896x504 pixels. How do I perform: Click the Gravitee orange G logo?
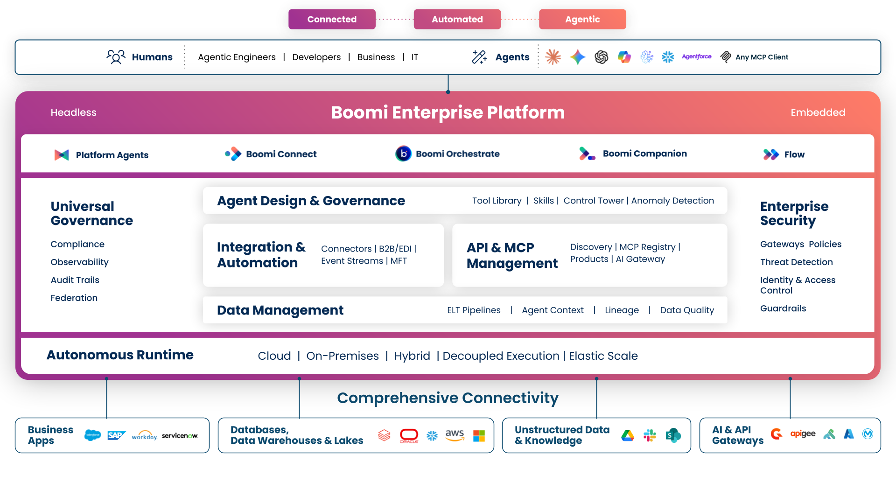pyautogui.click(x=777, y=434)
